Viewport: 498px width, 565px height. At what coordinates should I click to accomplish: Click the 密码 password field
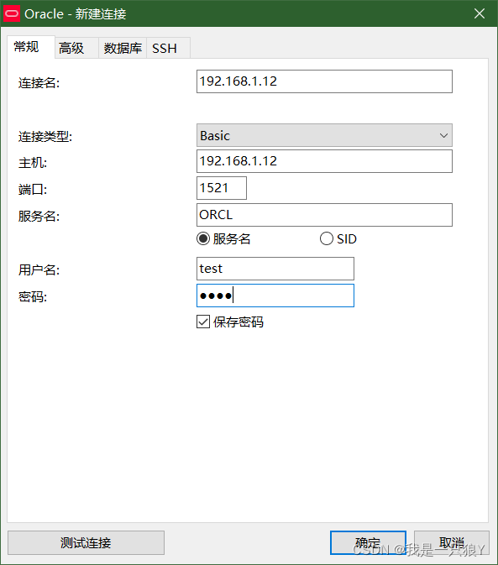point(275,296)
